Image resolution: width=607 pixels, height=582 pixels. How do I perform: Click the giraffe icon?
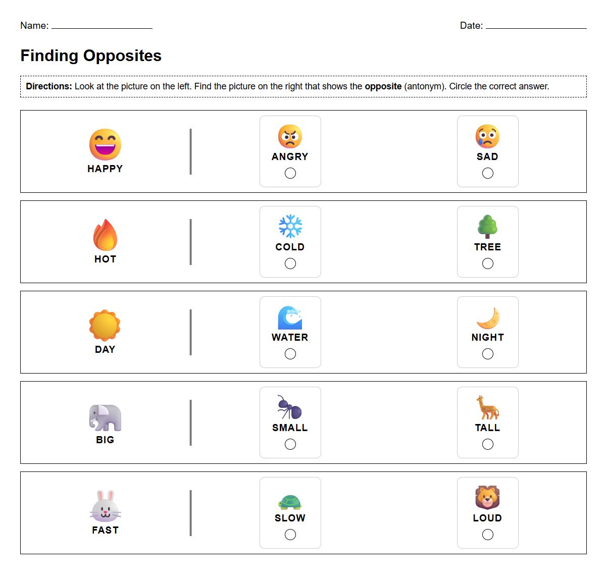tap(487, 407)
